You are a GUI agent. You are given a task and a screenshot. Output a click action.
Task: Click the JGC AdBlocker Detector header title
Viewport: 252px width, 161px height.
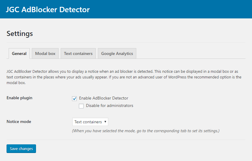[x=48, y=10]
